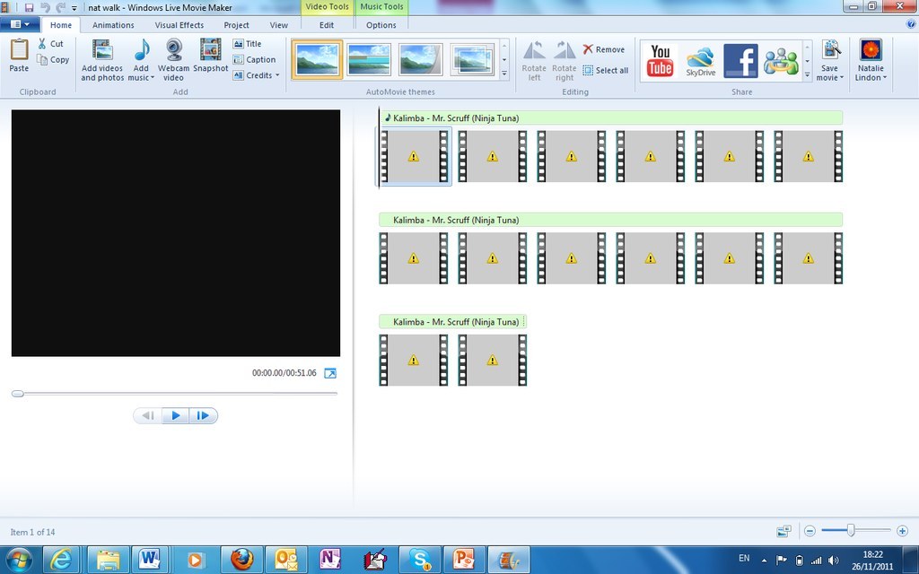Add a Caption to the clip
919x574 pixels.
point(254,59)
